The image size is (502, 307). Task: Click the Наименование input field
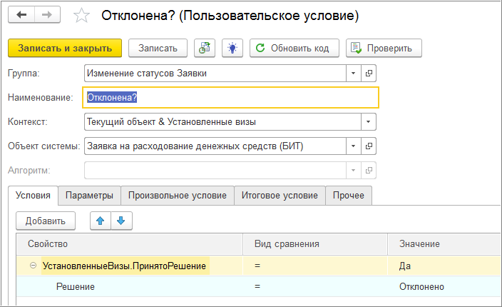232,97
